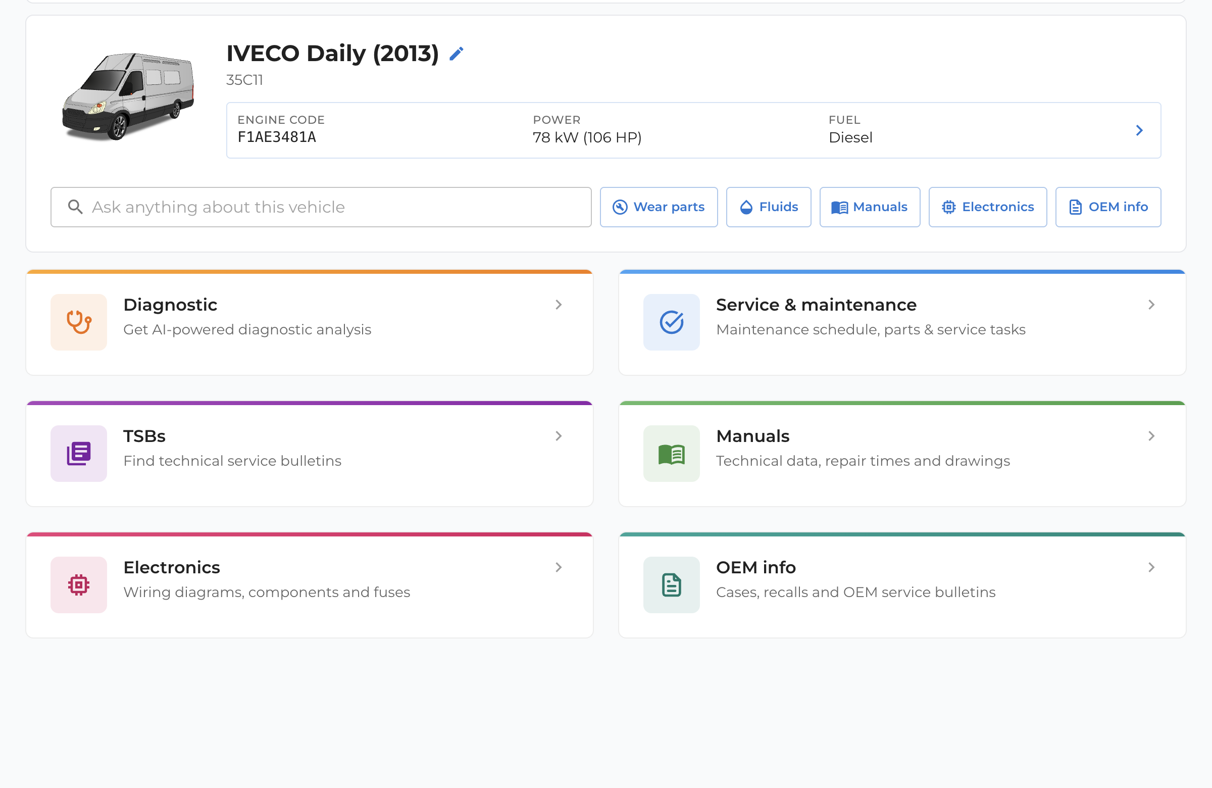
Task: Click the orange stethoscope Diagnostic icon
Action: (x=79, y=322)
